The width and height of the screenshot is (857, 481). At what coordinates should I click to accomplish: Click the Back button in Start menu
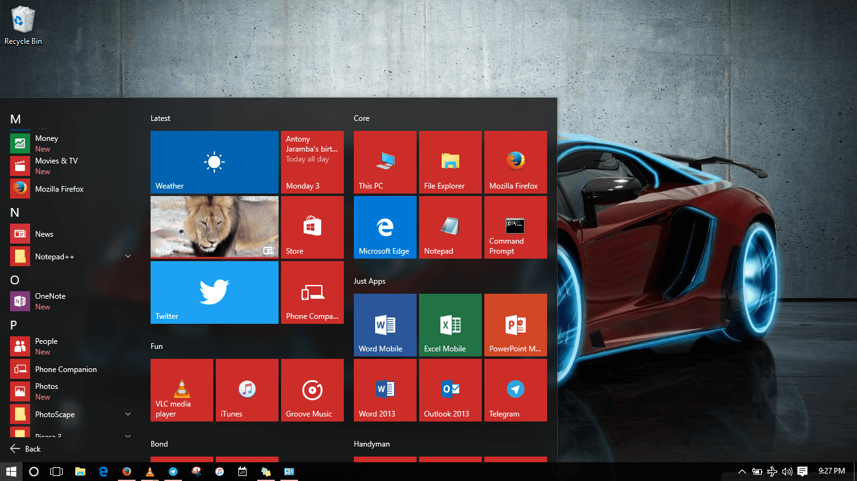click(x=26, y=448)
